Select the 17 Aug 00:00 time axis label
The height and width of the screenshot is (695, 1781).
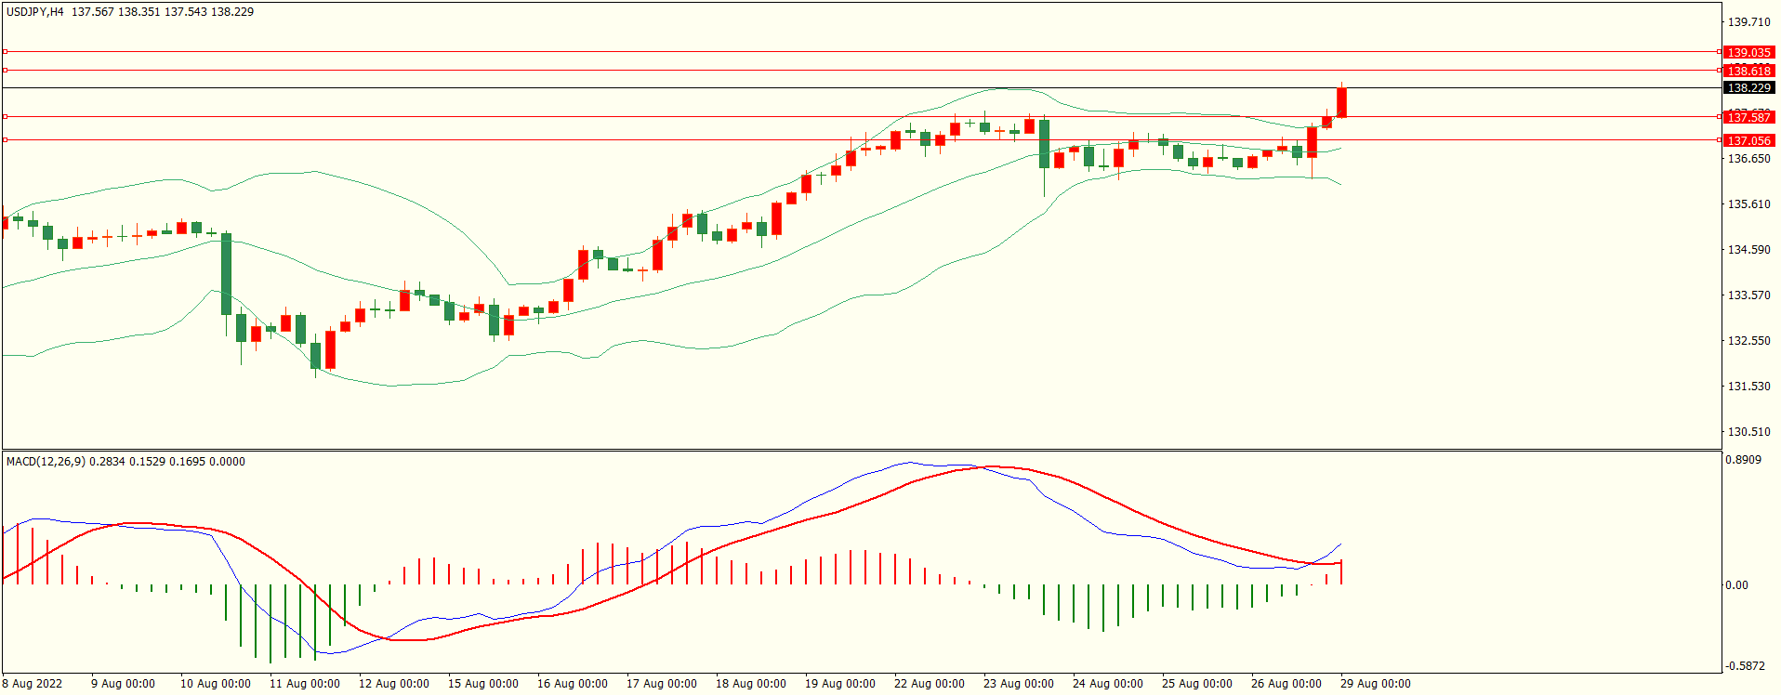click(661, 684)
